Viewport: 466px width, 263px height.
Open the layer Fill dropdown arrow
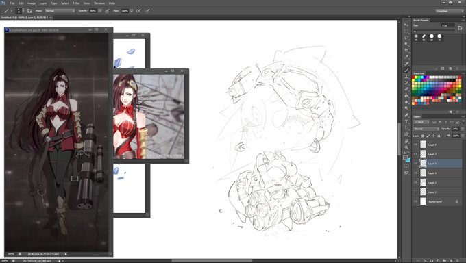point(463,136)
